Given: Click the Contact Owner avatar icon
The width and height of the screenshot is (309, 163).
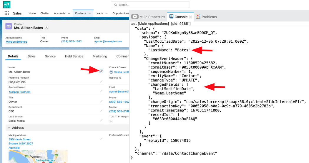Looking at the screenshot, I should click(x=111, y=72).
